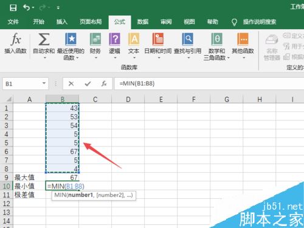Click the lightbulb tell-me icon
This screenshot has height=228, width=304.
(234, 22)
